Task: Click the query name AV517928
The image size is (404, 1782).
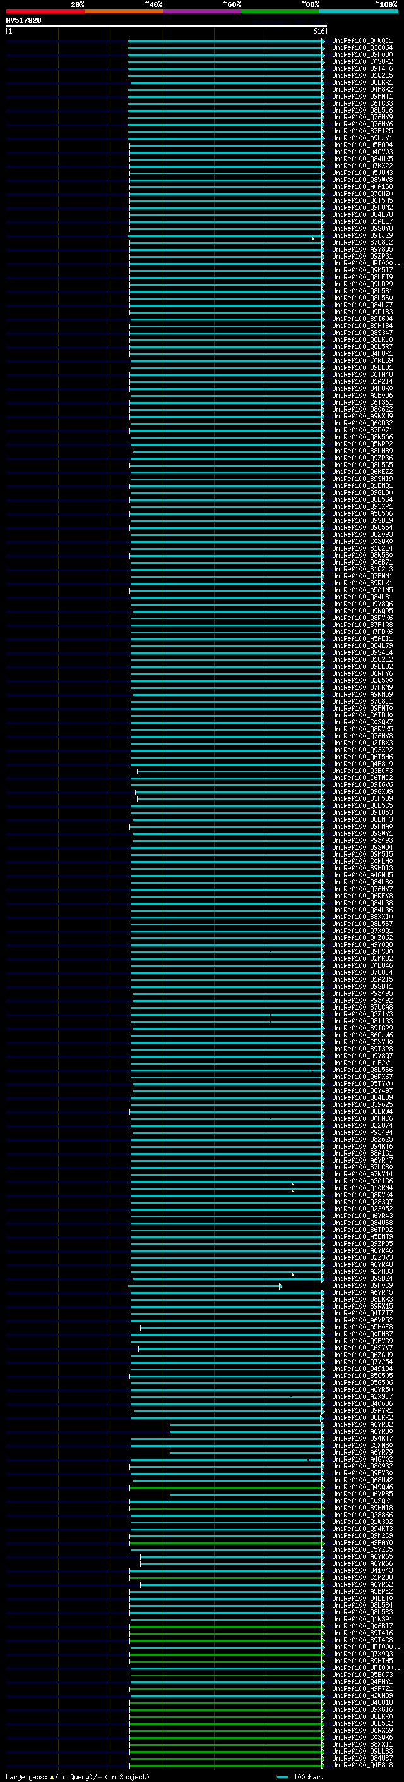Action: pos(23,20)
